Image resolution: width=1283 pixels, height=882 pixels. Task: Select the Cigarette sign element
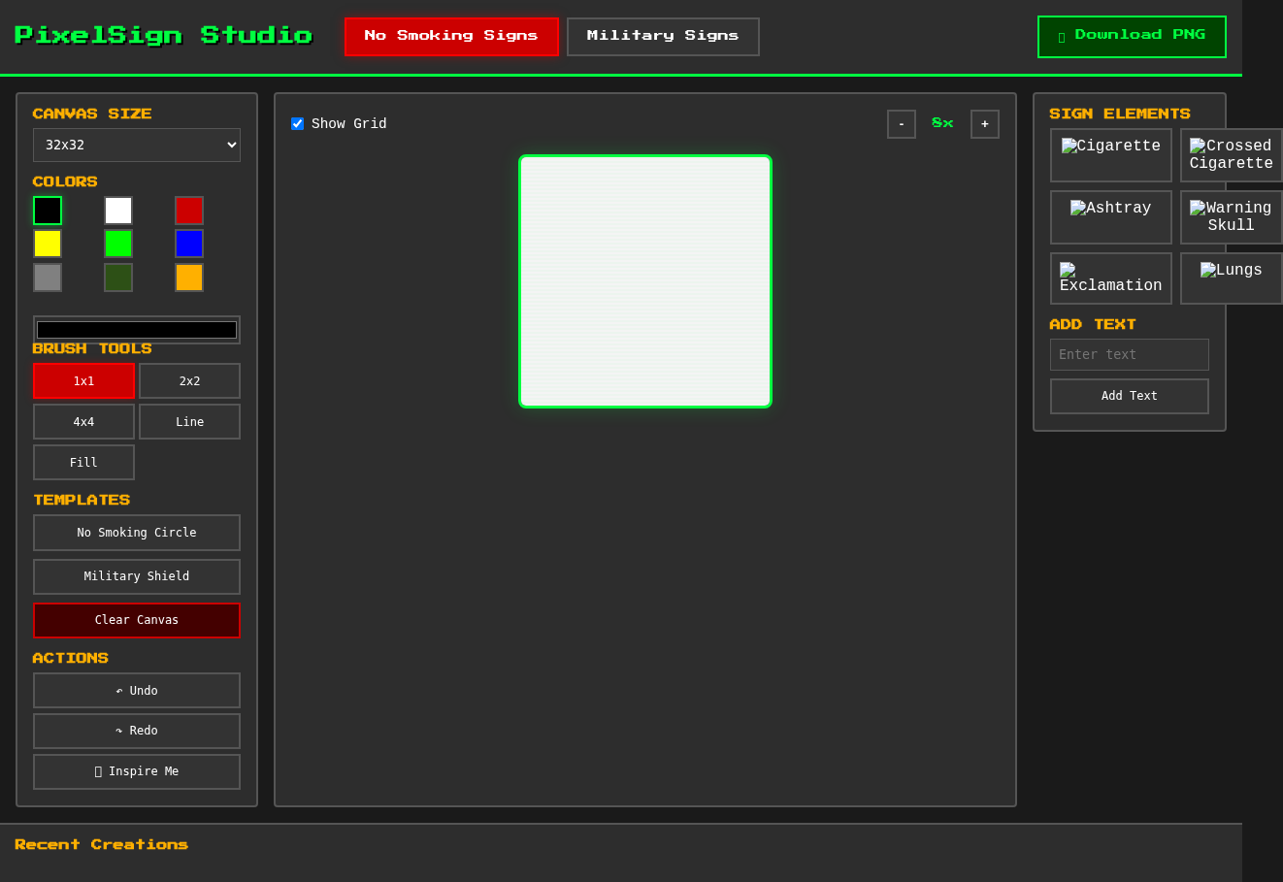1110,154
